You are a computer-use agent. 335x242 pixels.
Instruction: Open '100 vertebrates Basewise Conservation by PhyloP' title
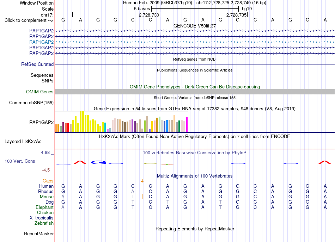tap(195, 153)
